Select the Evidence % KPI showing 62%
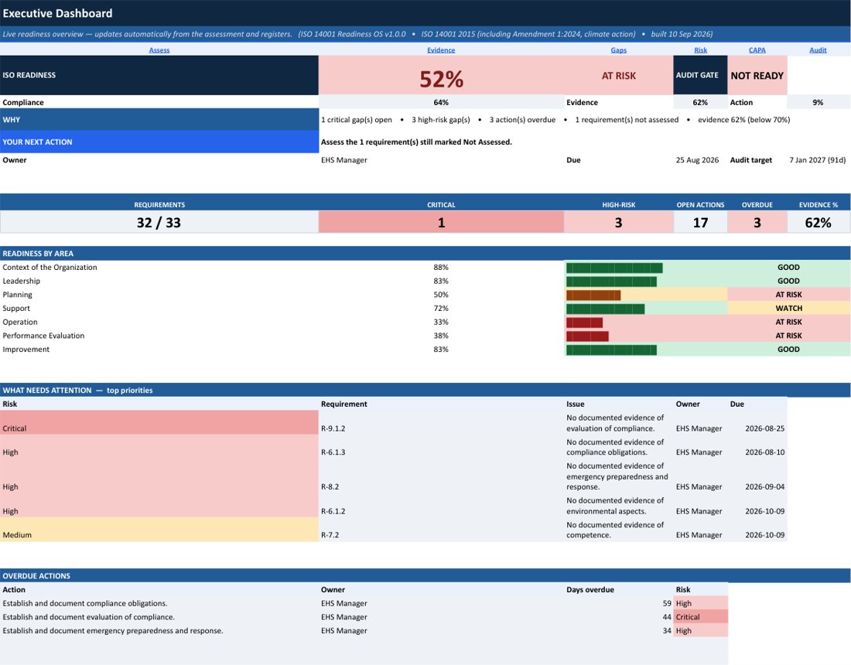Image resolution: width=851 pixels, height=665 pixels. (819, 223)
